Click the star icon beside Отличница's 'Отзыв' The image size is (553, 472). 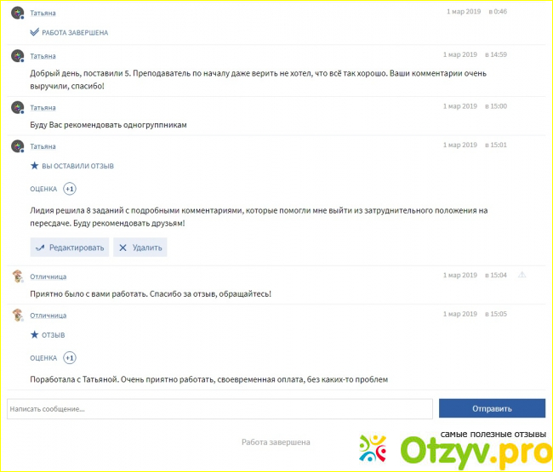(35, 335)
